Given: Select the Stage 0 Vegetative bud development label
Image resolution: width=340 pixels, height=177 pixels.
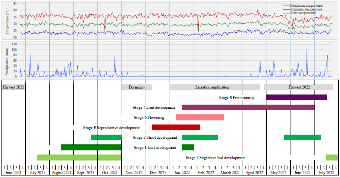Looking at the screenshot, I should (215, 158).
